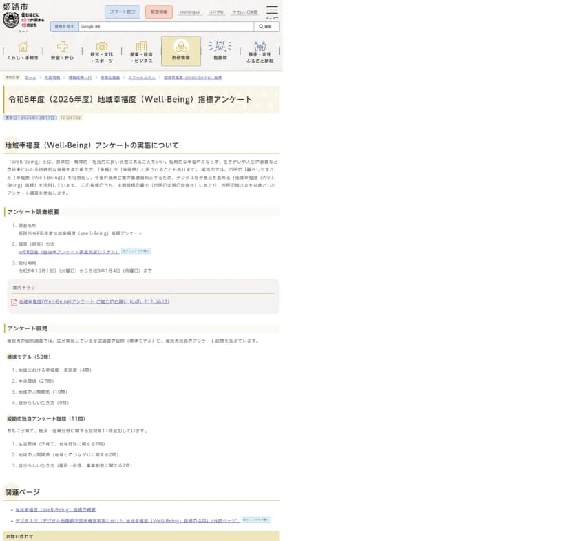
Task: Go to スマートシティ in breadcrumb
Action: pos(142,78)
